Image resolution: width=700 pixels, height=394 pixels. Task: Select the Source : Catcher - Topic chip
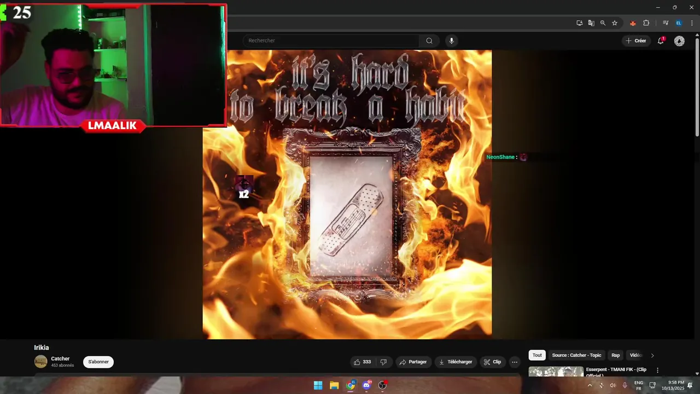[576, 355]
